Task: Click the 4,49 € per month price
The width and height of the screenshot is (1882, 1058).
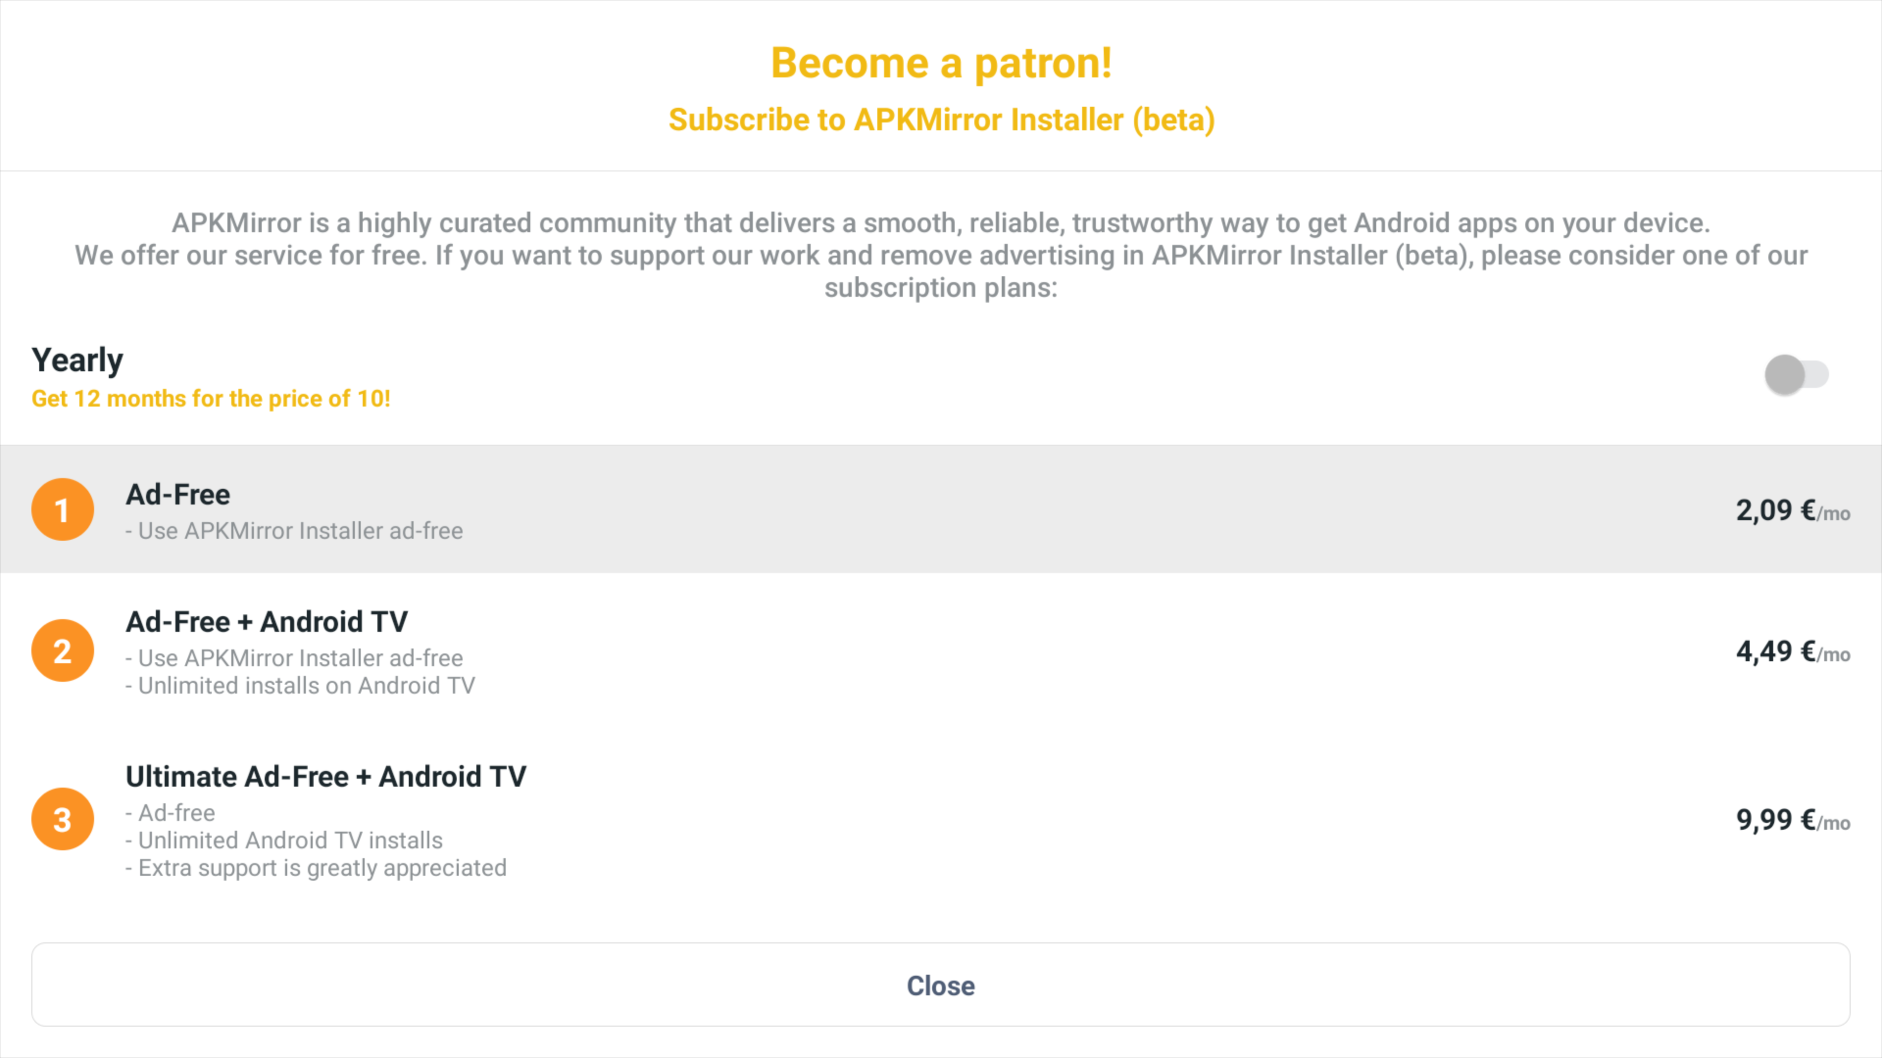Action: tap(1792, 651)
